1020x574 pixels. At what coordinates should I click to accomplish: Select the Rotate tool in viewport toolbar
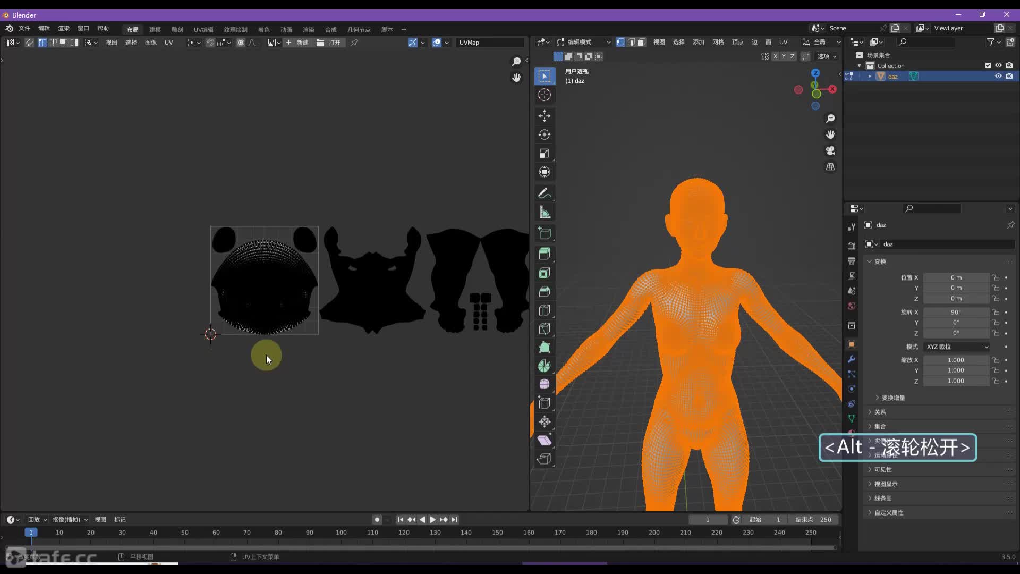(x=545, y=134)
